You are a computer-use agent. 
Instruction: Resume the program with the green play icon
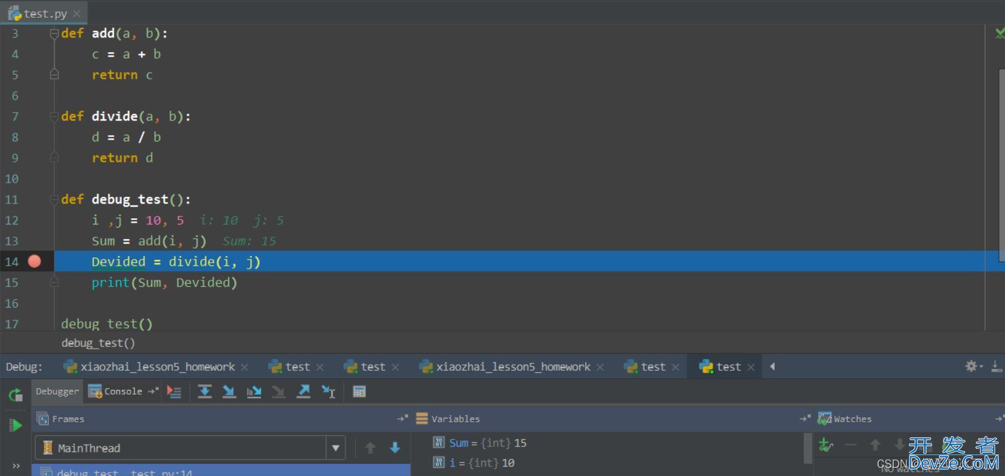tap(15, 425)
